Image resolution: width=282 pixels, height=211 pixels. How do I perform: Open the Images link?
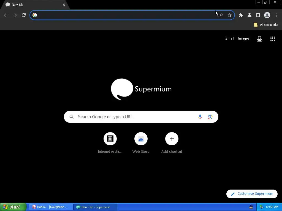click(x=244, y=38)
